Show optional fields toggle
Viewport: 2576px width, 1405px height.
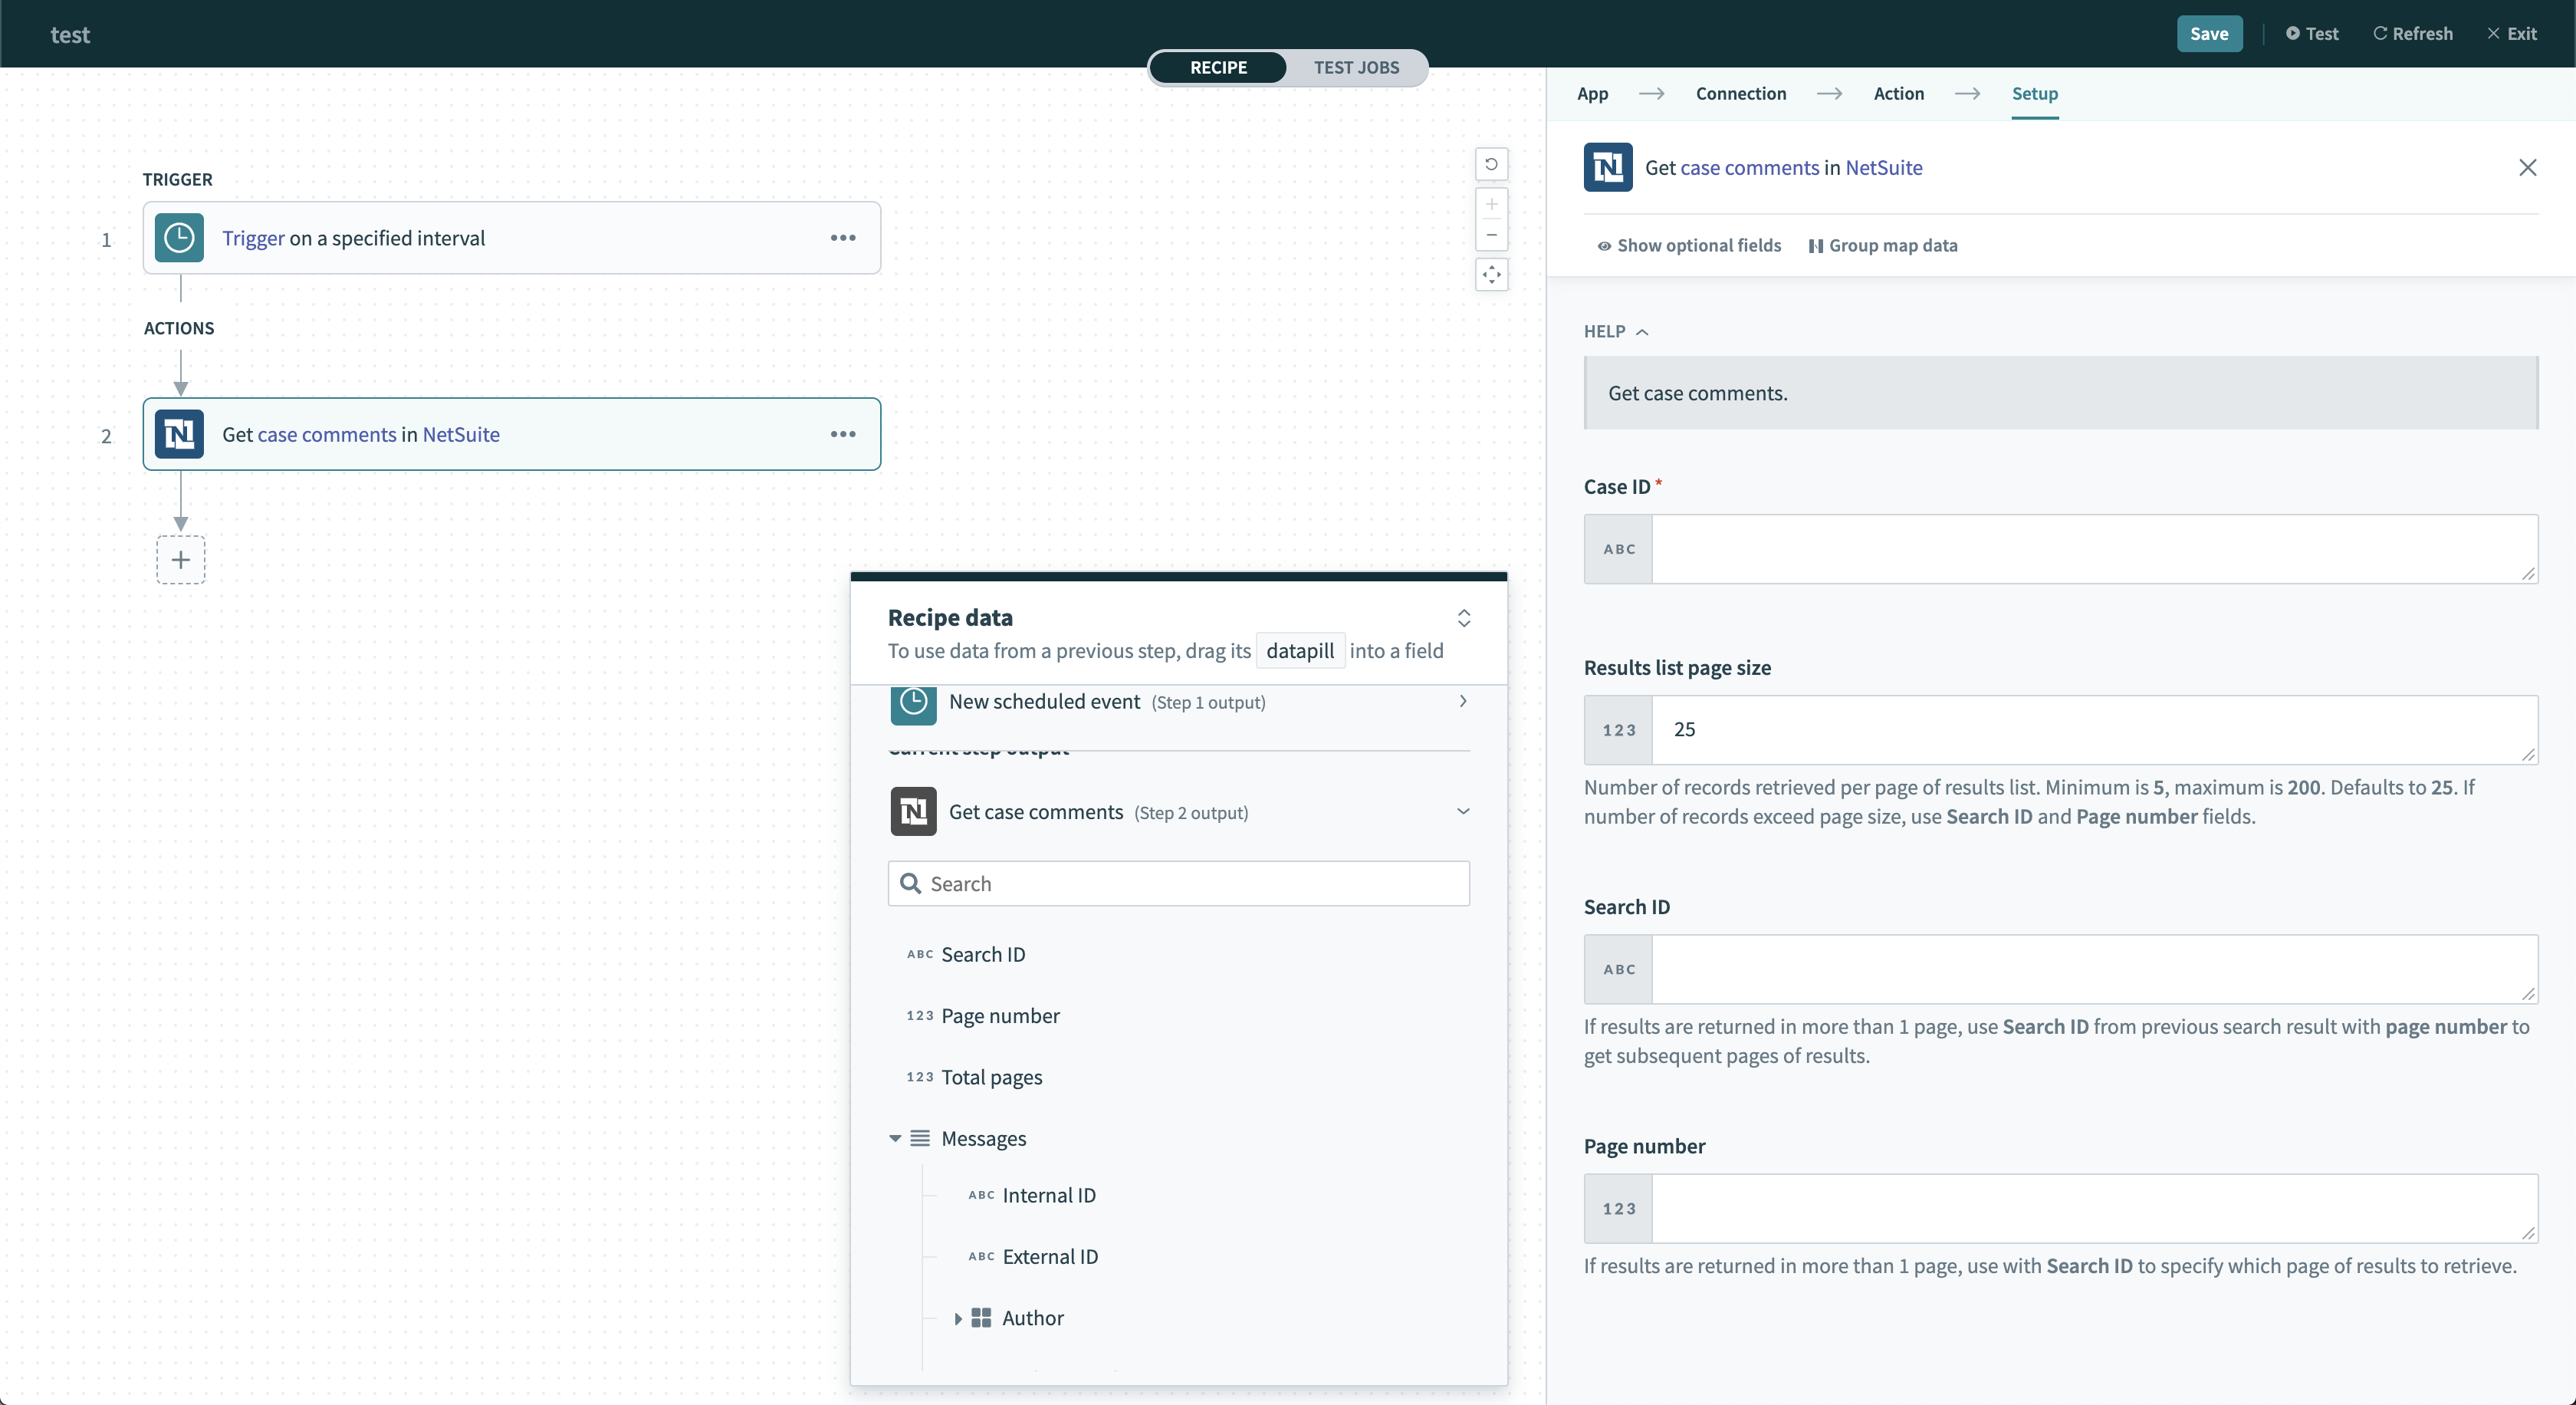click(1689, 246)
